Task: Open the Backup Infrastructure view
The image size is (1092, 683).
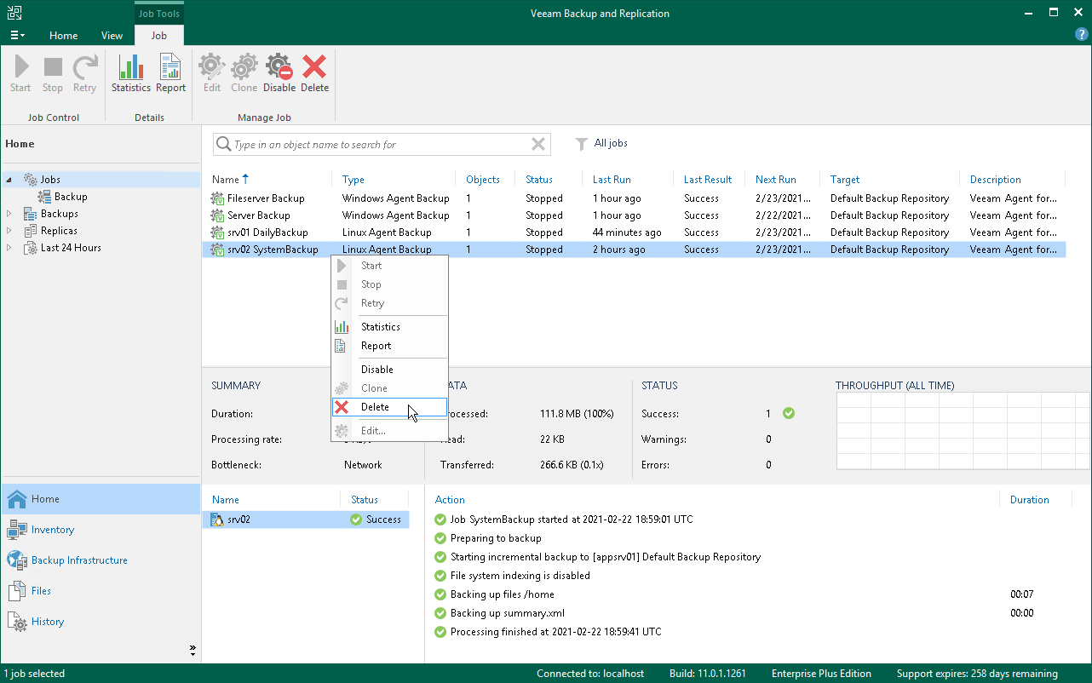Action: point(79,560)
